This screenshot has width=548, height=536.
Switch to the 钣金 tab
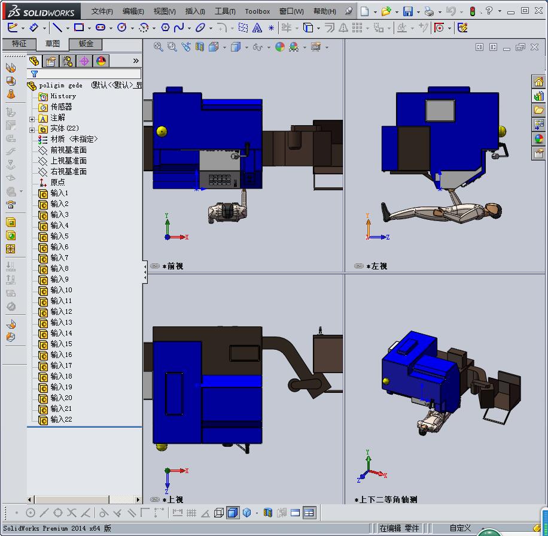[86, 44]
